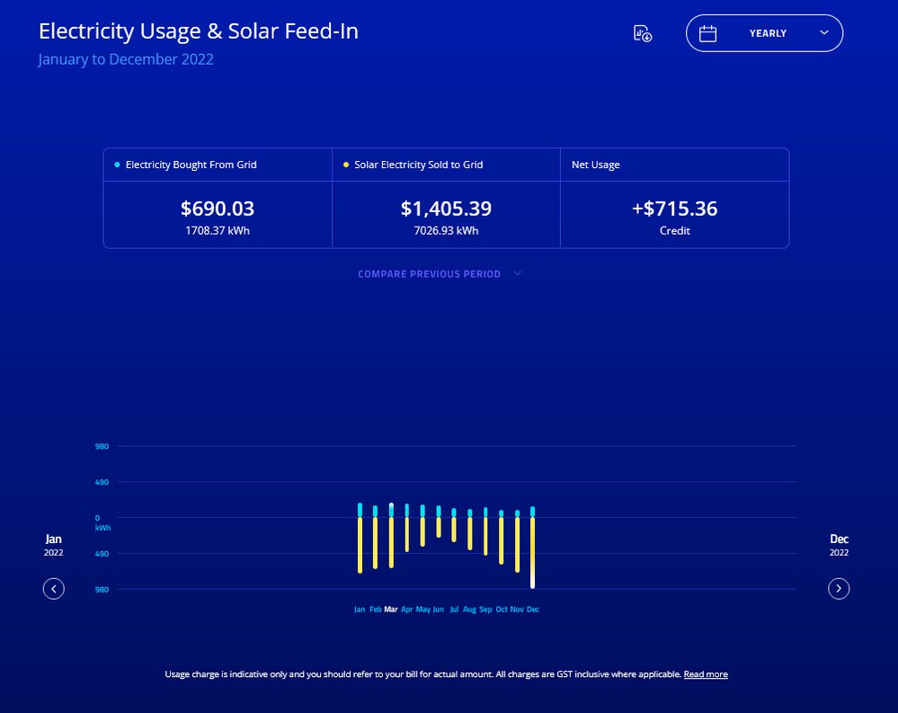Advance to next year with right arrow
The height and width of the screenshot is (713, 898).
[839, 589]
